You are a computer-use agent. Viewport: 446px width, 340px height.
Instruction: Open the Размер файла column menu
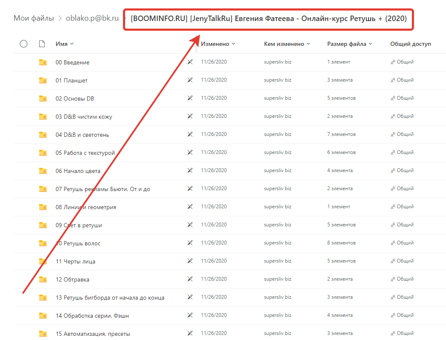pos(350,44)
